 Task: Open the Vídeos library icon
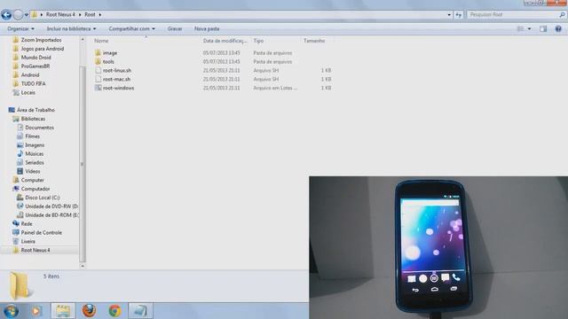tap(20, 171)
